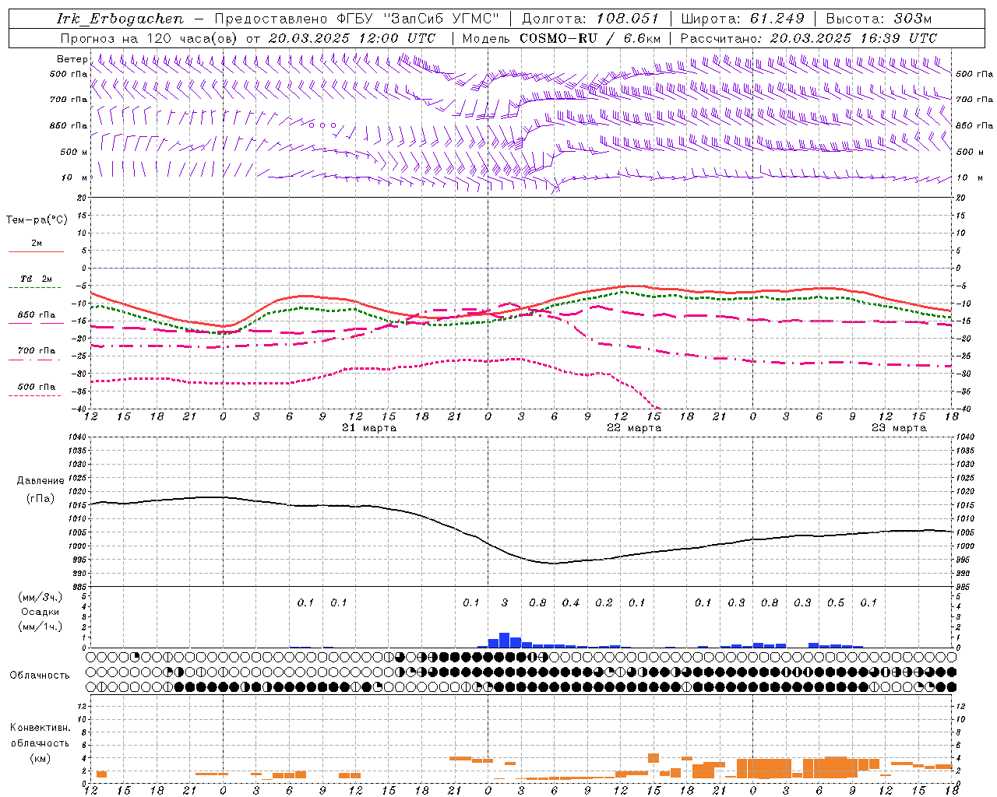Select the (мм/3ч.) unit label
Viewport: 997px width, 797px height.
pos(40,597)
